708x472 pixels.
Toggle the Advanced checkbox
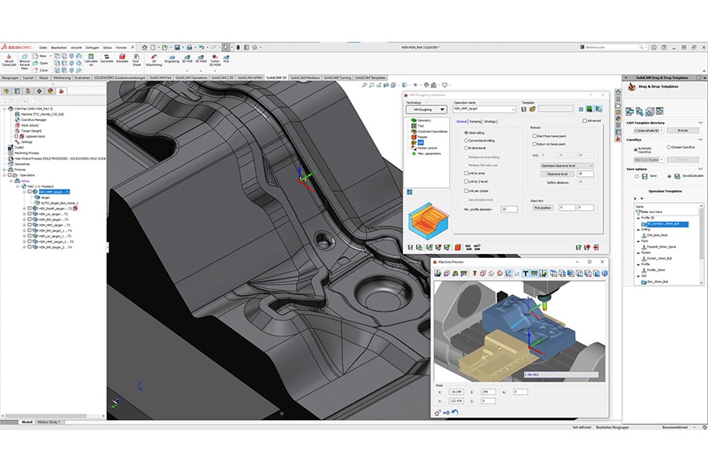click(x=584, y=120)
